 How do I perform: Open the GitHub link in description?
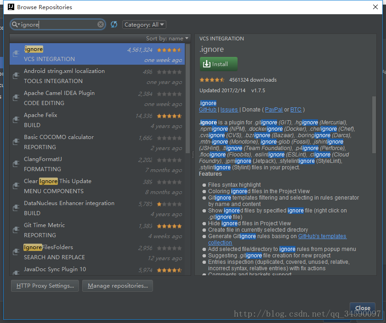point(208,110)
